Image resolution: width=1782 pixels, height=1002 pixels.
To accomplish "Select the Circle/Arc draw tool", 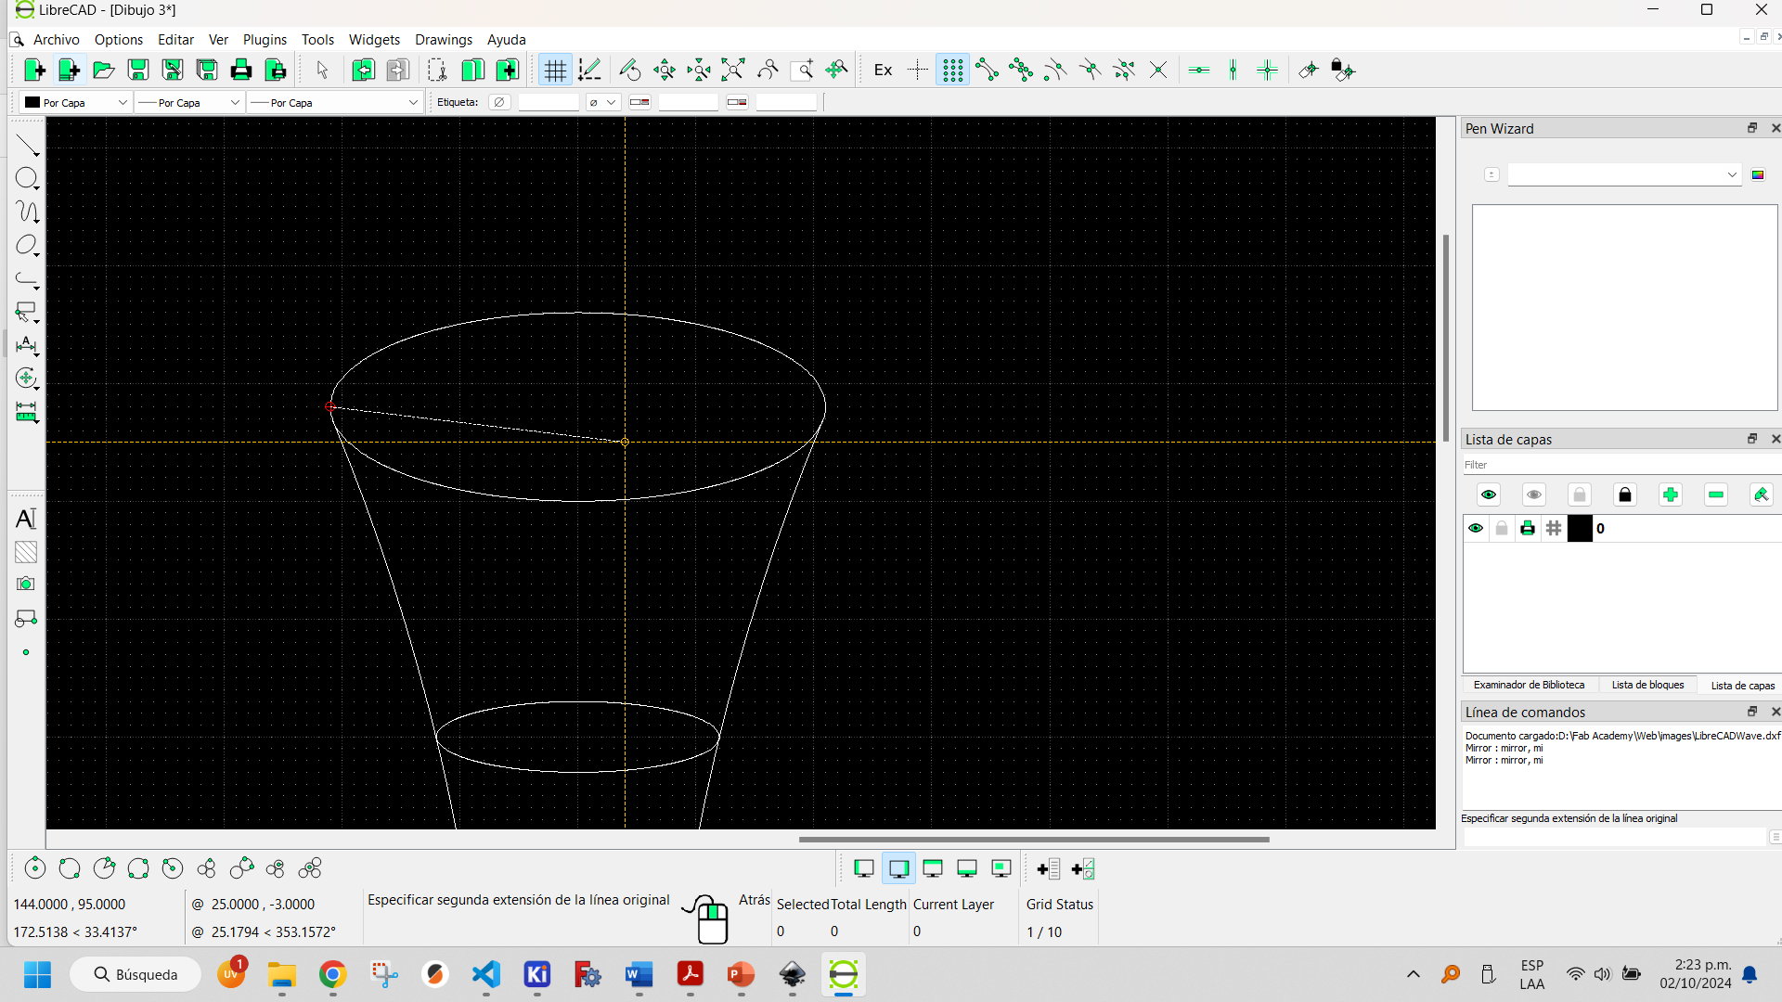I will (x=27, y=179).
